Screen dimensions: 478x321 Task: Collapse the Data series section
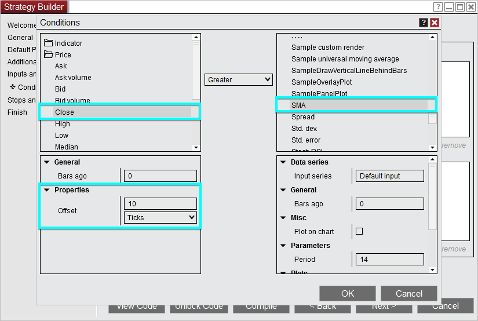(283, 162)
